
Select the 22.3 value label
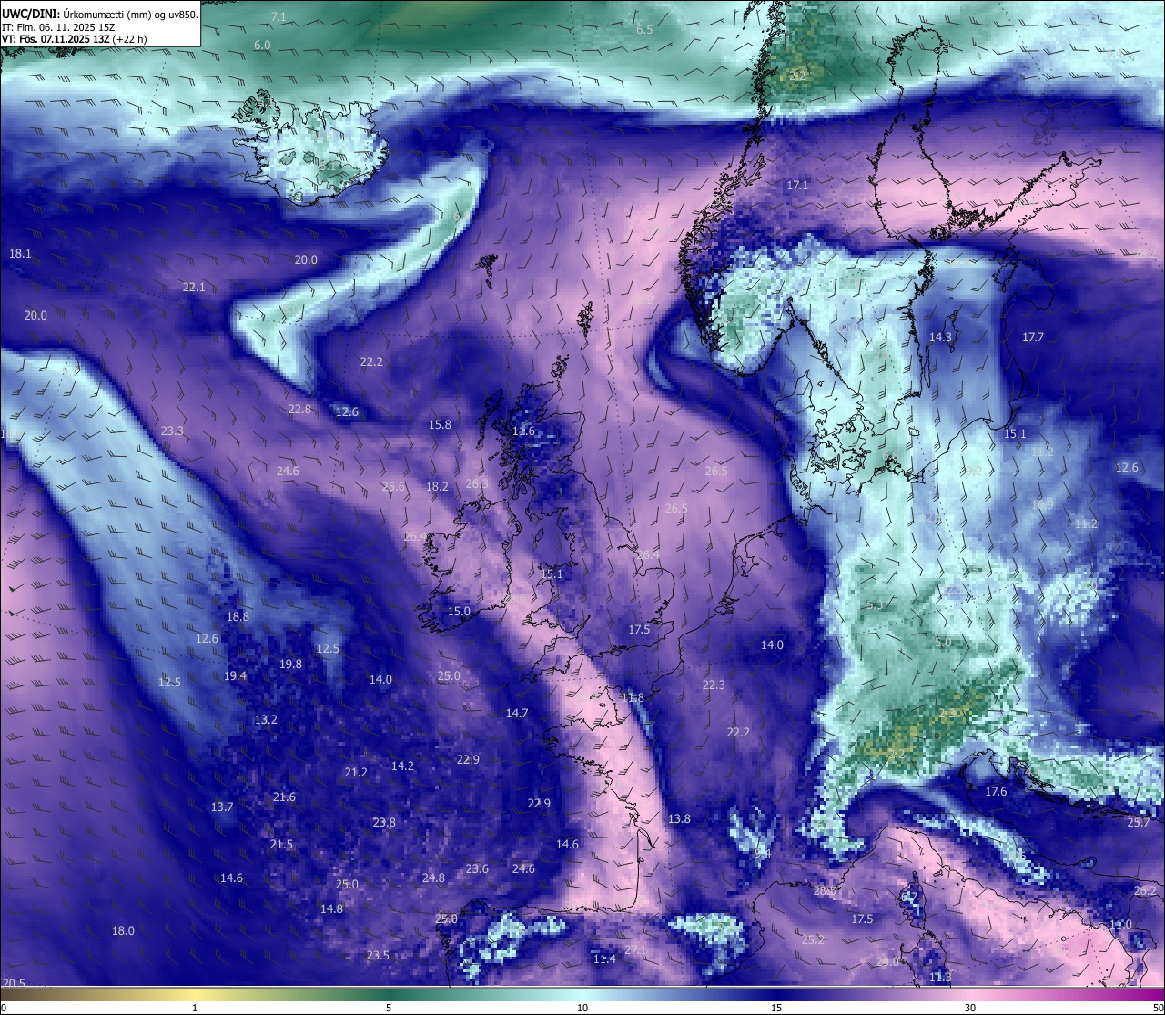[x=714, y=685]
